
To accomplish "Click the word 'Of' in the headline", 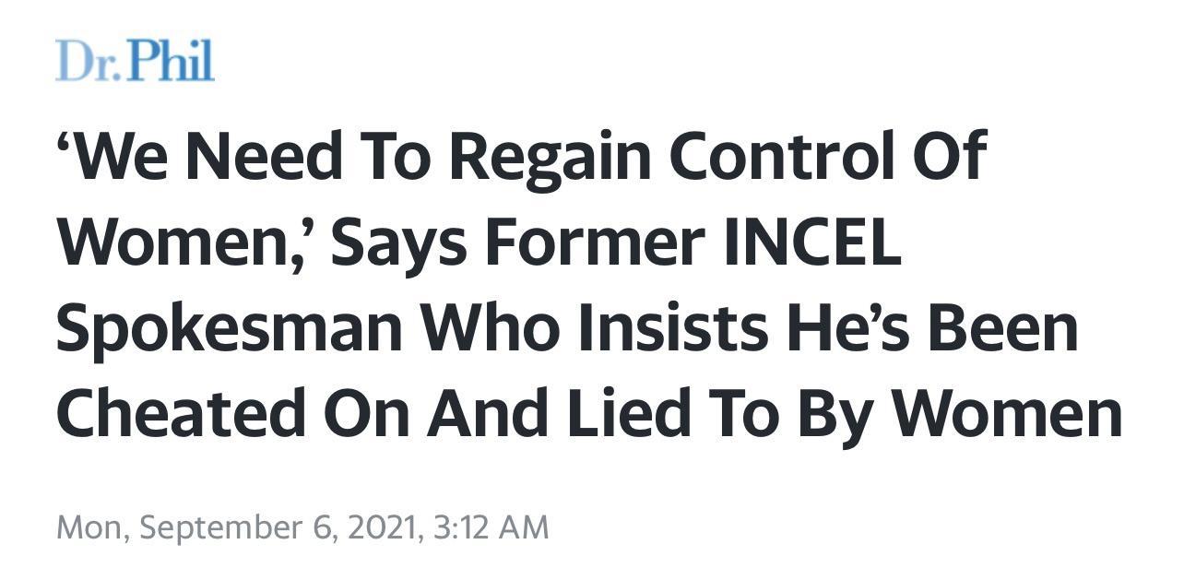I will 951,156.
